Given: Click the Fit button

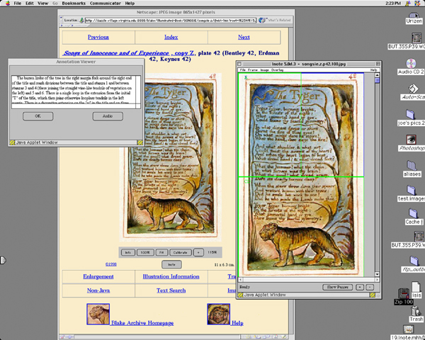Looking at the screenshot, I should click(x=161, y=252).
